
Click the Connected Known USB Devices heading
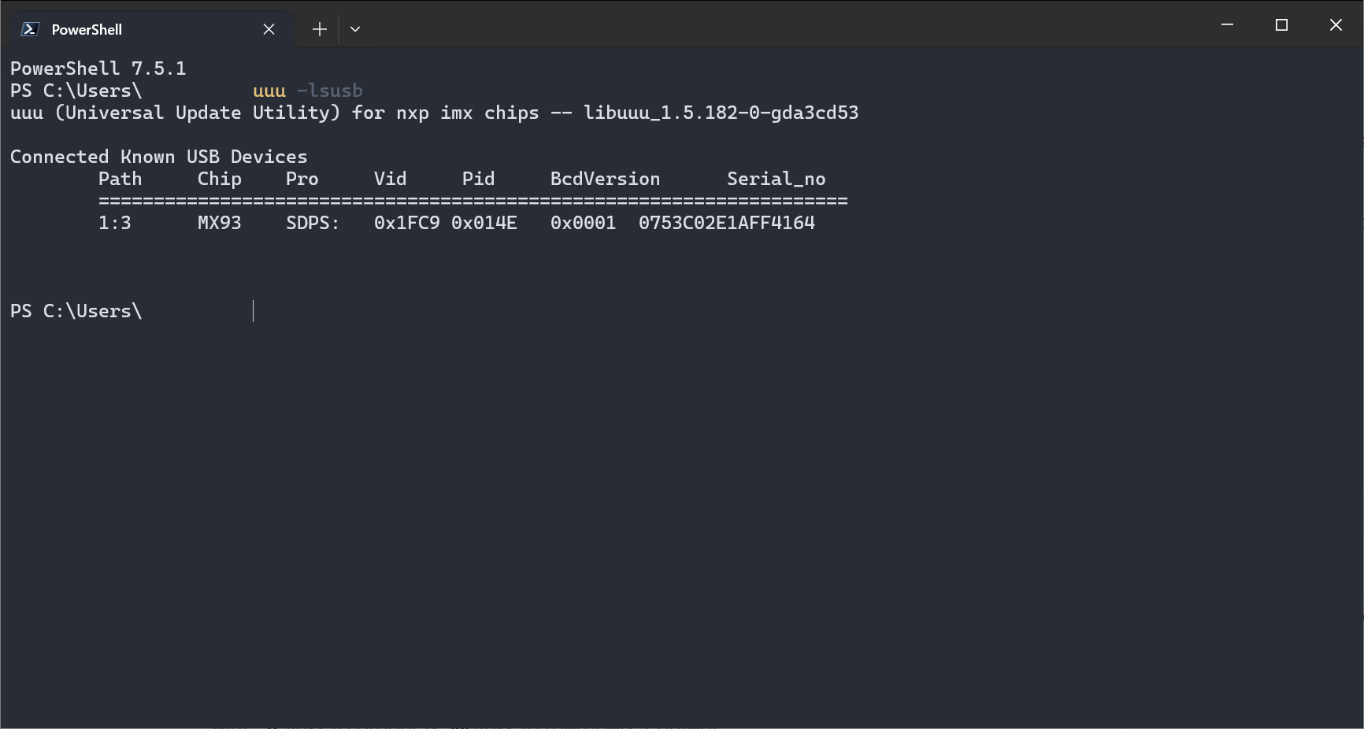[158, 156]
